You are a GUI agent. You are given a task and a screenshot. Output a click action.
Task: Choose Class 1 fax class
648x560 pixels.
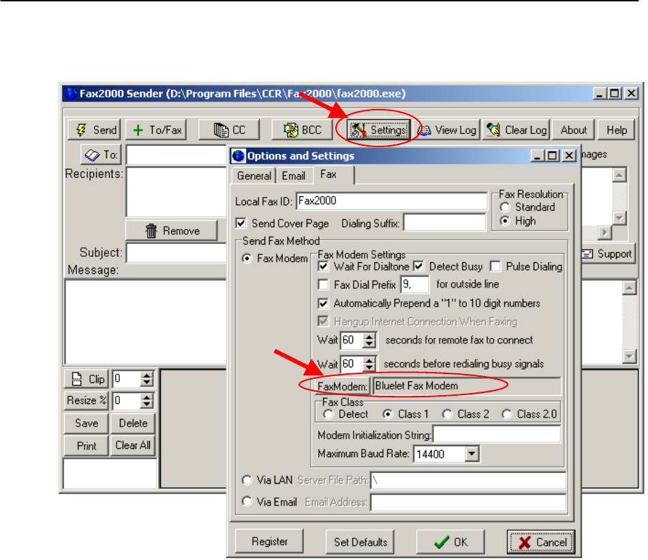pyautogui.click(x=388, y=414)
